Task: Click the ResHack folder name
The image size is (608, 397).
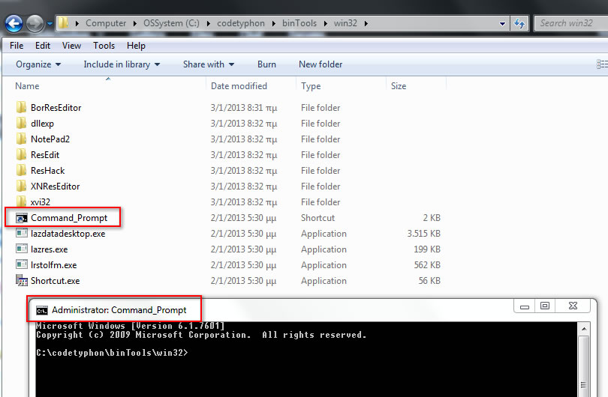Action: (48, 171)
